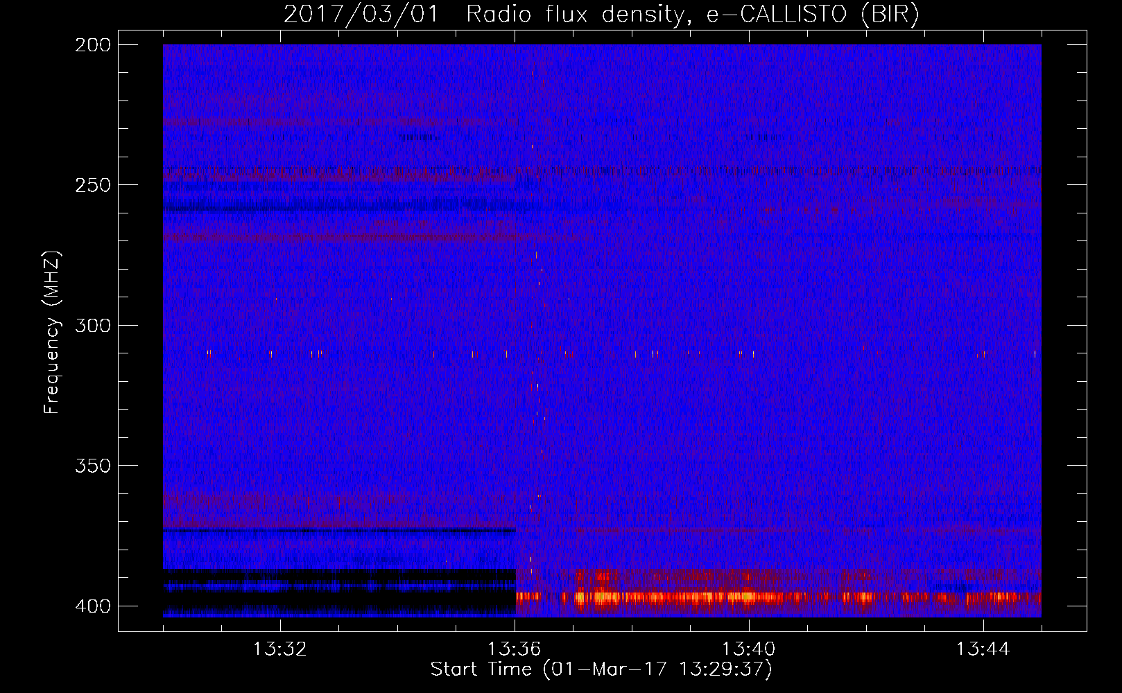Viewport: 1122px width, 693px height.
Task: Click the 350 frequency tick label
Action: click(x=93, y=466)
